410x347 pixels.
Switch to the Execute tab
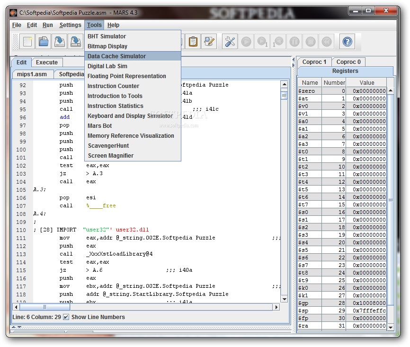click(x=47, y=62)
